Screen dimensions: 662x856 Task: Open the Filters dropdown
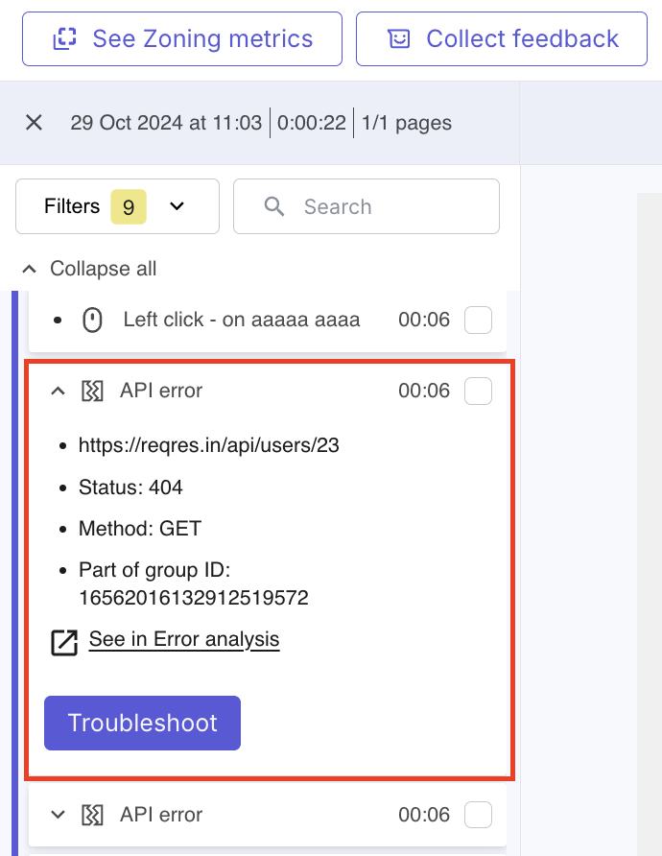pos(117,205)
